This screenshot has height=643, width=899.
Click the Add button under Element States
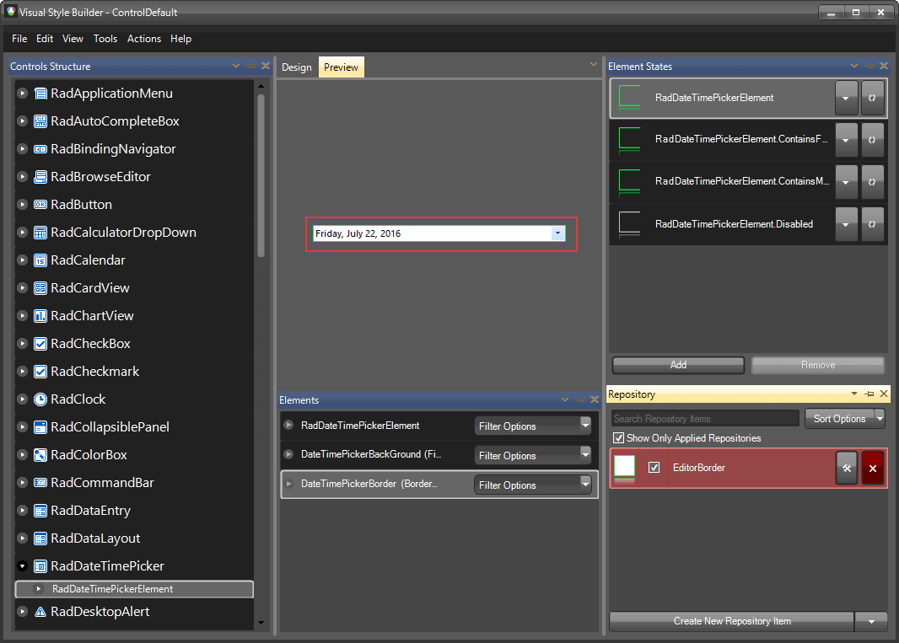[677, 365]
